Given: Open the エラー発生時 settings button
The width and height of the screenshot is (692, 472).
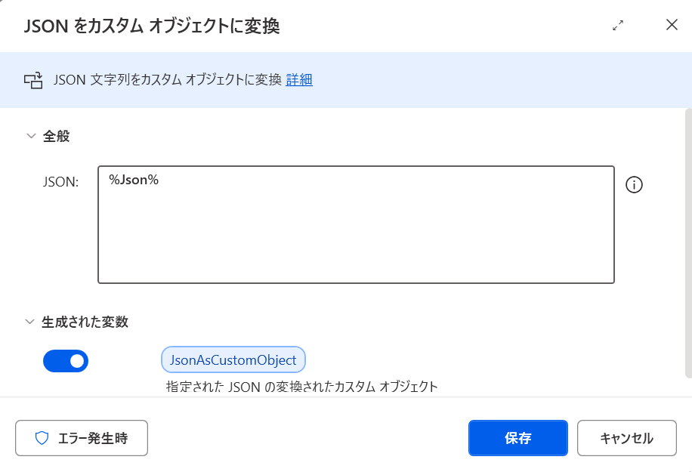Looking at the screenshot, I should coord(82,438).
